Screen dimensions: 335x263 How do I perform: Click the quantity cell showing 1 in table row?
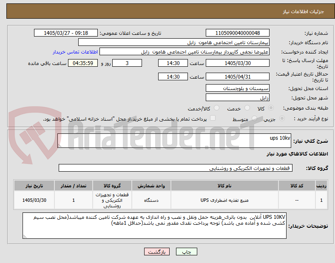tap(74, 200)
